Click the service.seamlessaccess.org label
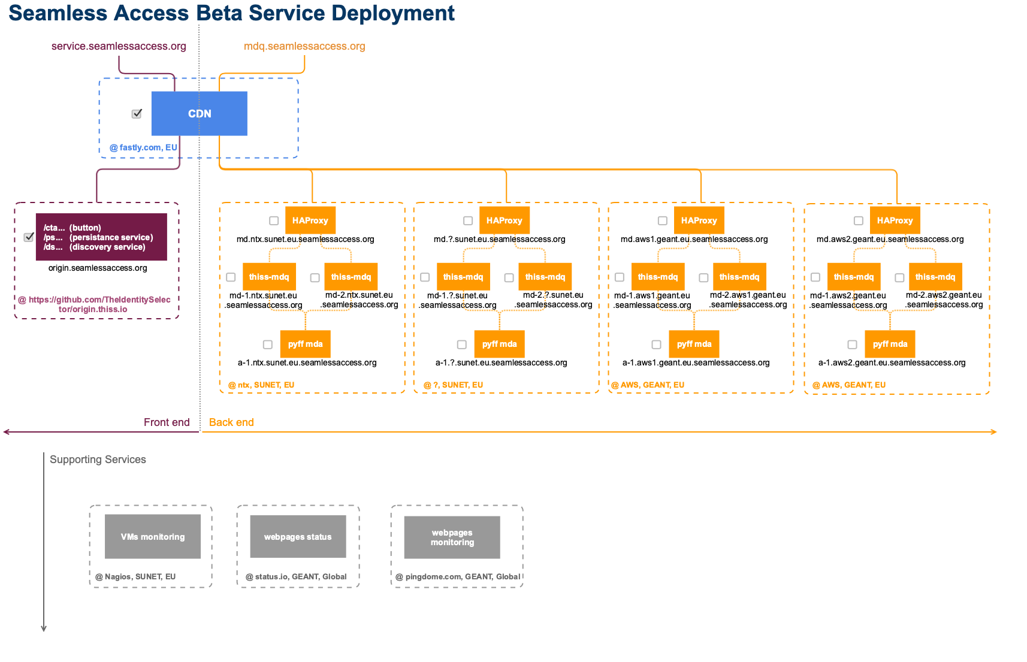Image resolution: width=1027 pixels, height=662 pixels. 119,46
